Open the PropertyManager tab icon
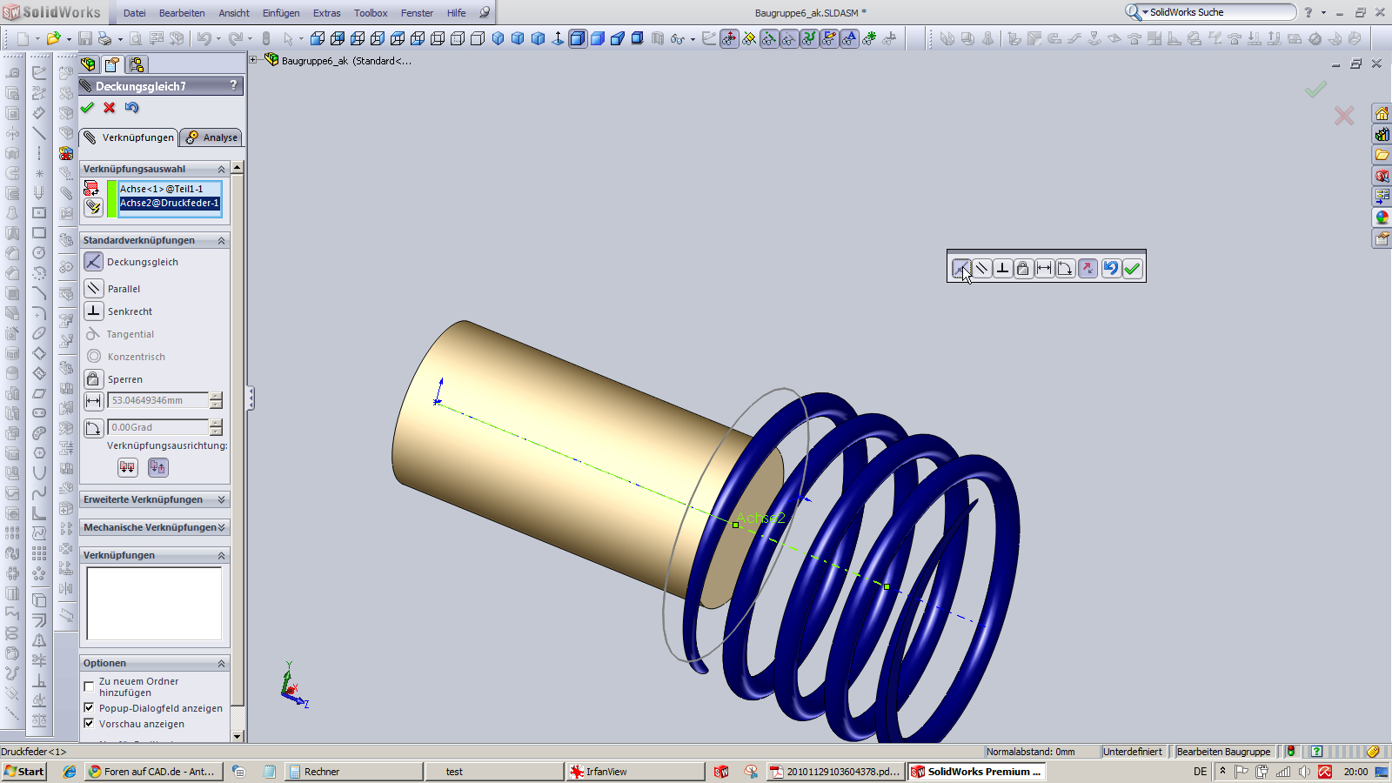The width and height of the screenshot is (1392, 783). (112, 64)
